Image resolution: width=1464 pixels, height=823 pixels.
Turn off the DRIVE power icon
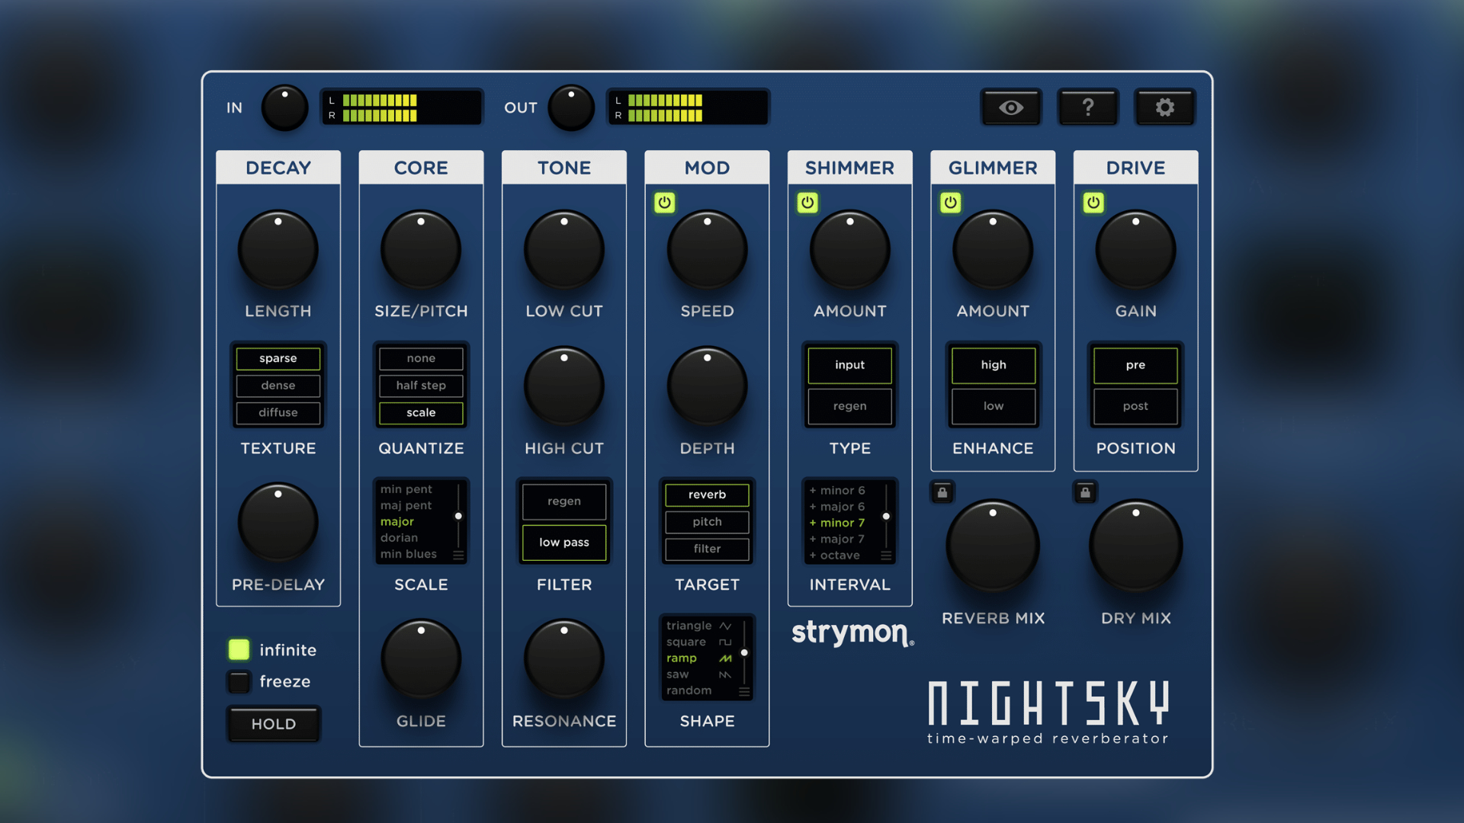point(1093,203)
